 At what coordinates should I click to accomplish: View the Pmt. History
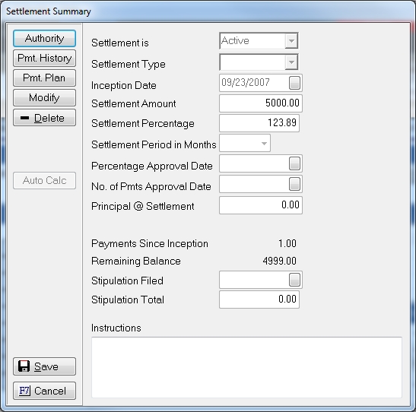tap(44, 58)
